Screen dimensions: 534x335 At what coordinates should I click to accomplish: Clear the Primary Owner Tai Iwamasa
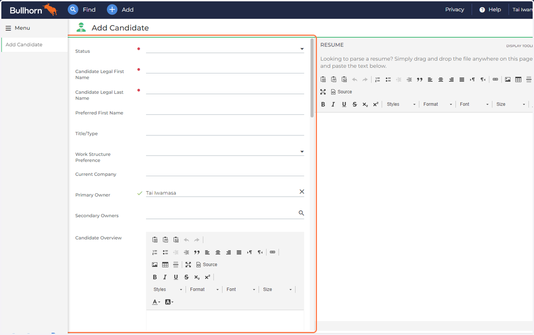click(x=302, y=192)
